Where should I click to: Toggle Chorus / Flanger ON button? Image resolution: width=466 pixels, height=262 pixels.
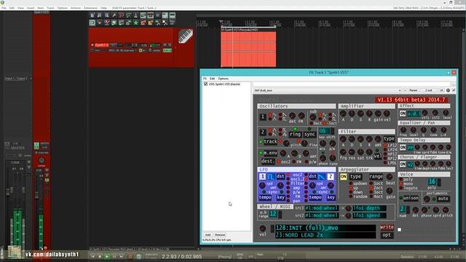pos(403,164)
